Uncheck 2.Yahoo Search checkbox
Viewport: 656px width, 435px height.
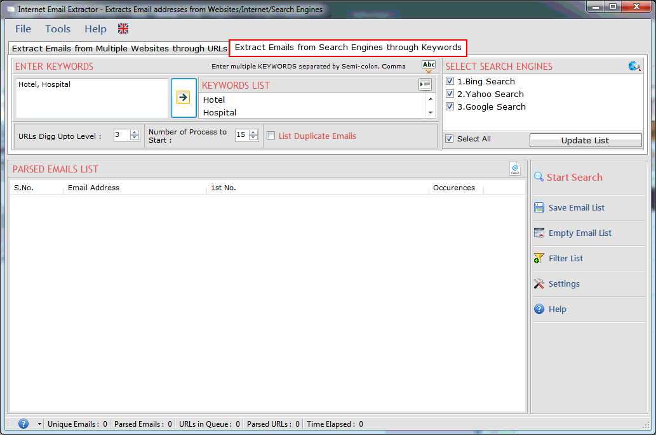coord(450,94)
